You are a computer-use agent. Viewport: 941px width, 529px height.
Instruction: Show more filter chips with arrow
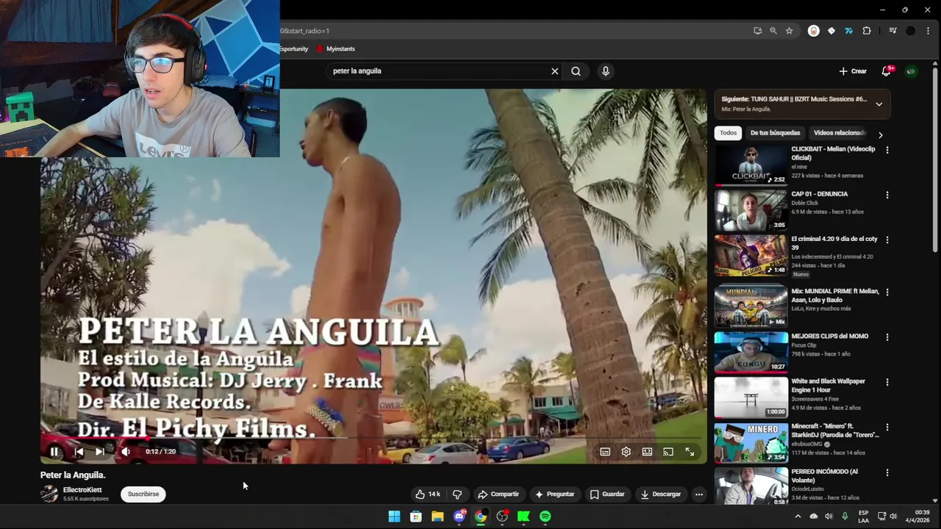pyautogui.click(x=880, y=135)
